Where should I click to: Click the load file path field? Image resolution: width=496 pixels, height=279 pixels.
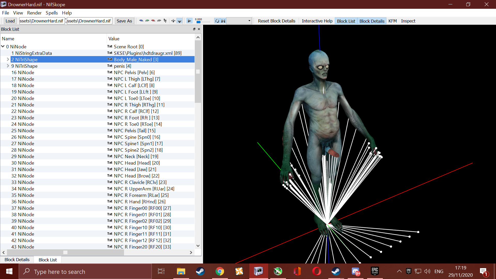click(x=42, y=21)
